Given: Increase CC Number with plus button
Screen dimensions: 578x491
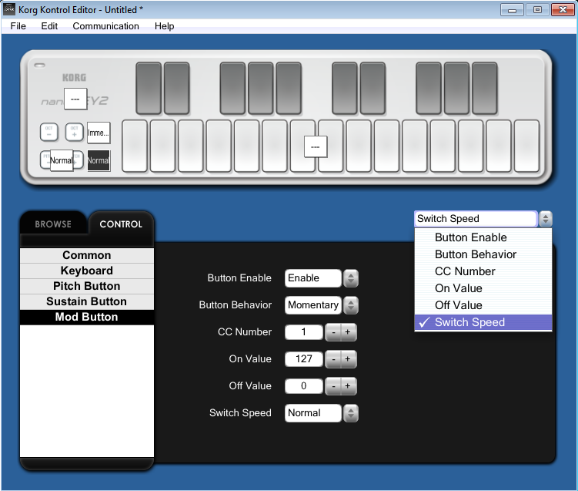Looking at the screenshot, I should click(x=349, y=332).
